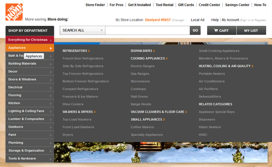The width and height of the screenshot is (272, 167).
Task: Visit the Tool Rental page
Action: point(164,5)
